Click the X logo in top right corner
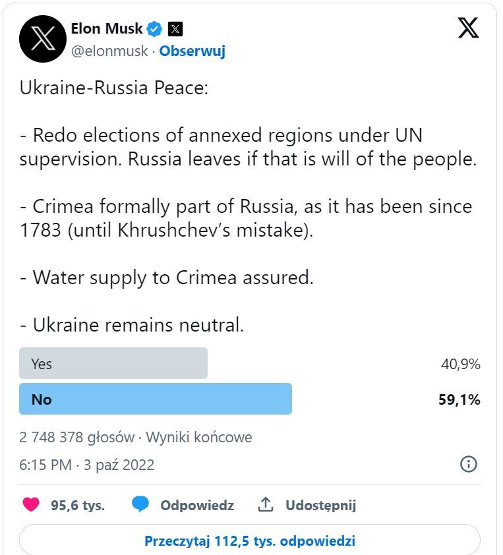The image size is (503, 555). (x=468, y=28)
